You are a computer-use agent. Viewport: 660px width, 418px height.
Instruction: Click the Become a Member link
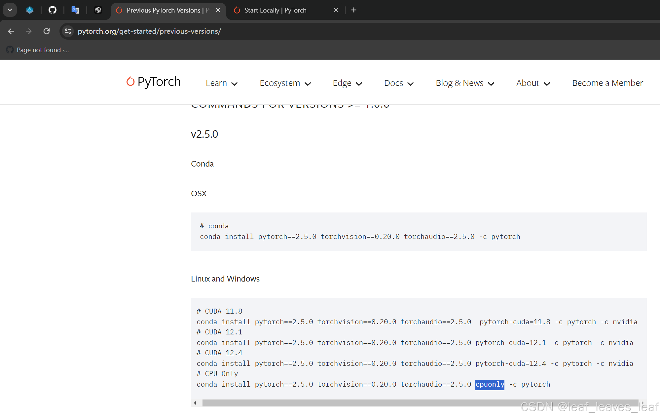607,83
